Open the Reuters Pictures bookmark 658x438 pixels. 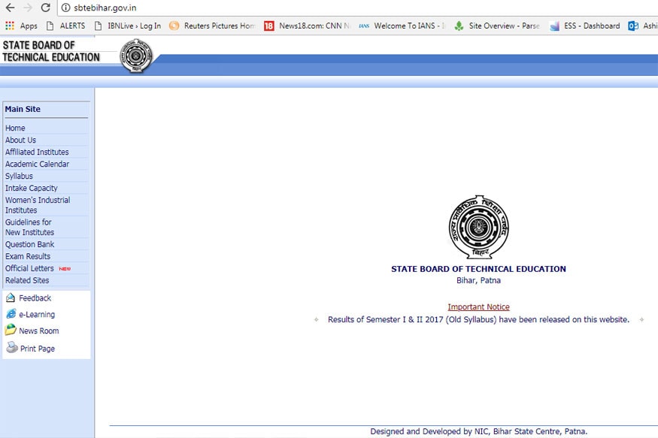point(212,26)
